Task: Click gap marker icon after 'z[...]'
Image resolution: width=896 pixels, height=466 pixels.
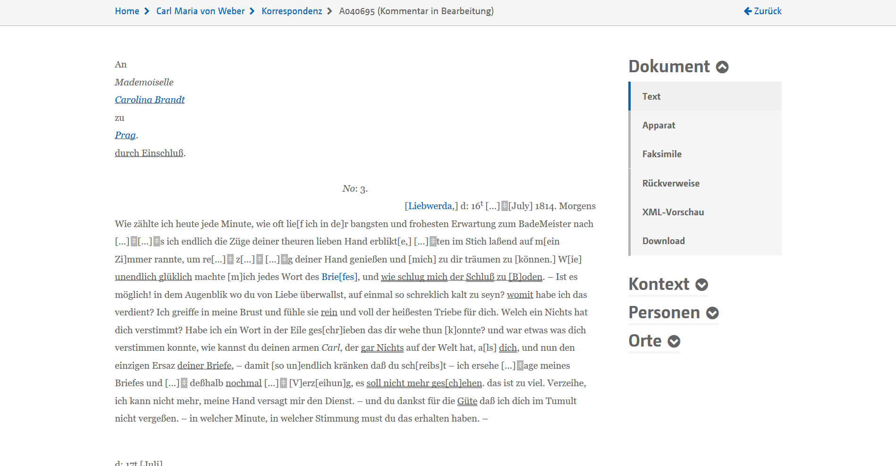Action: [x=260, y=259]
